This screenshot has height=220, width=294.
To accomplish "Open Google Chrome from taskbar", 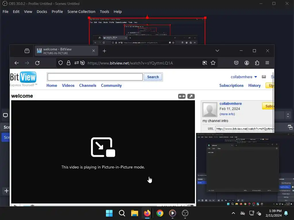I will point(160,213).
